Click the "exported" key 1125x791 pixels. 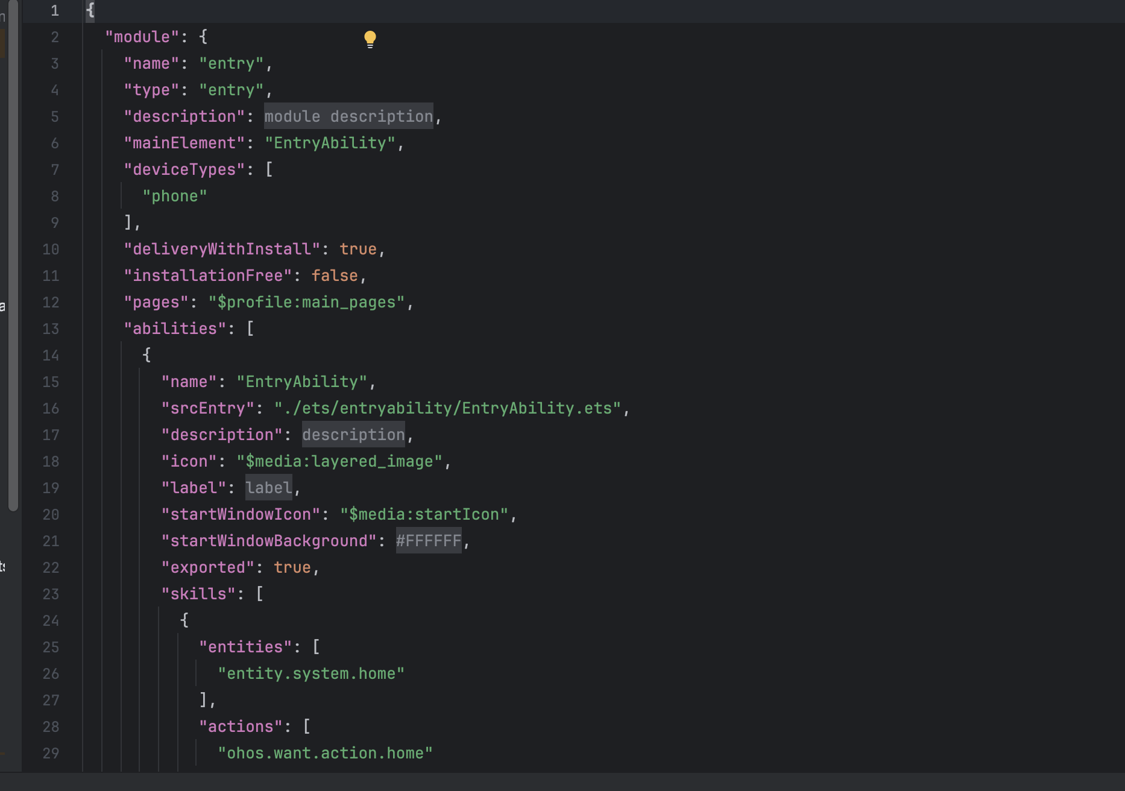(x=208, y=567)
